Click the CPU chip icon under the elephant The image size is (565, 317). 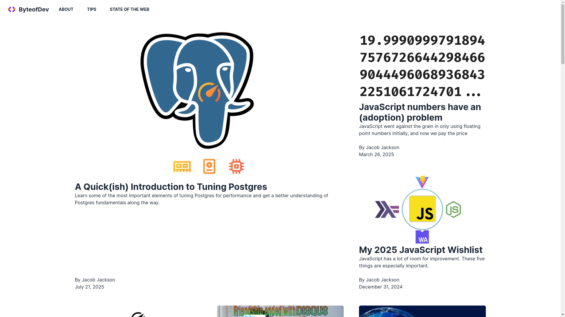click(x=236, y=166)
